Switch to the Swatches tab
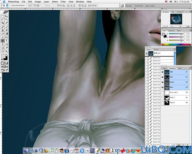The width and height of the screenshot is (192, 154). coord(172,30)
